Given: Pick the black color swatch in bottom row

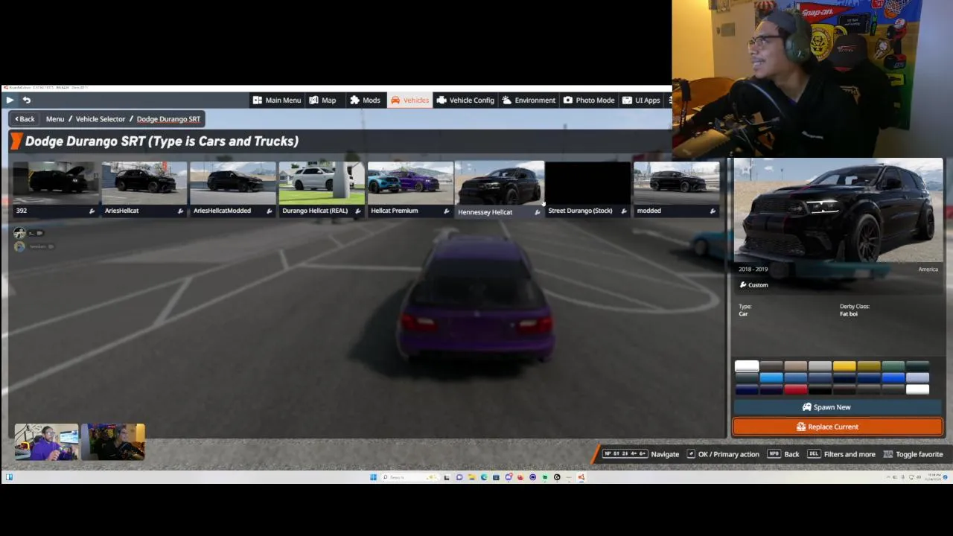Looking at the screenshot, I should [x=820, y=389].
